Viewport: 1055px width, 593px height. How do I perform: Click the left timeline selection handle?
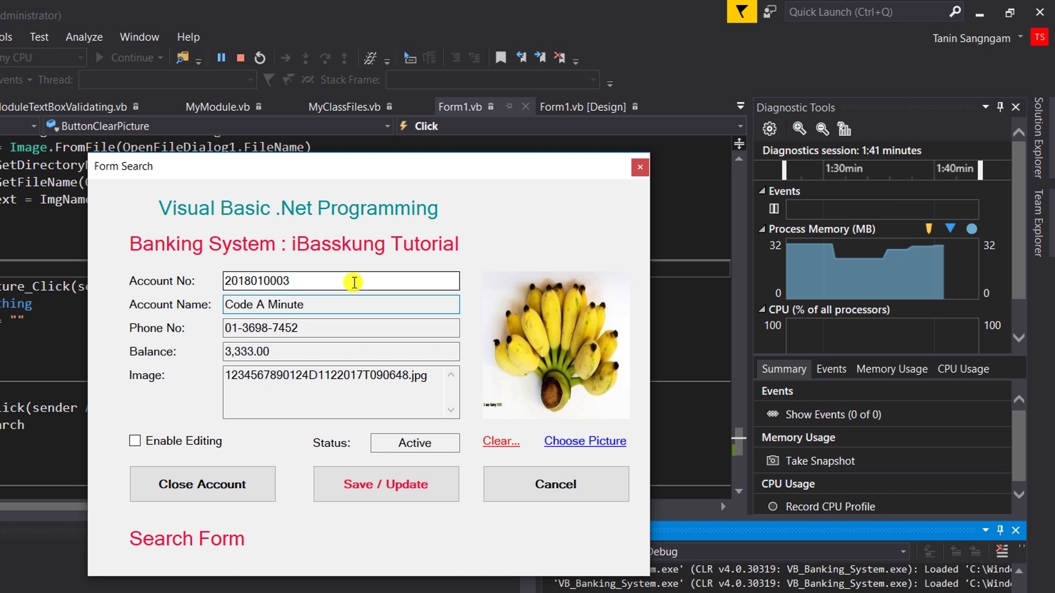pos(784,170)
